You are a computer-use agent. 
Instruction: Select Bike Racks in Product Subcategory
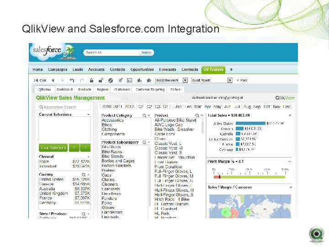tap(112, 152)
